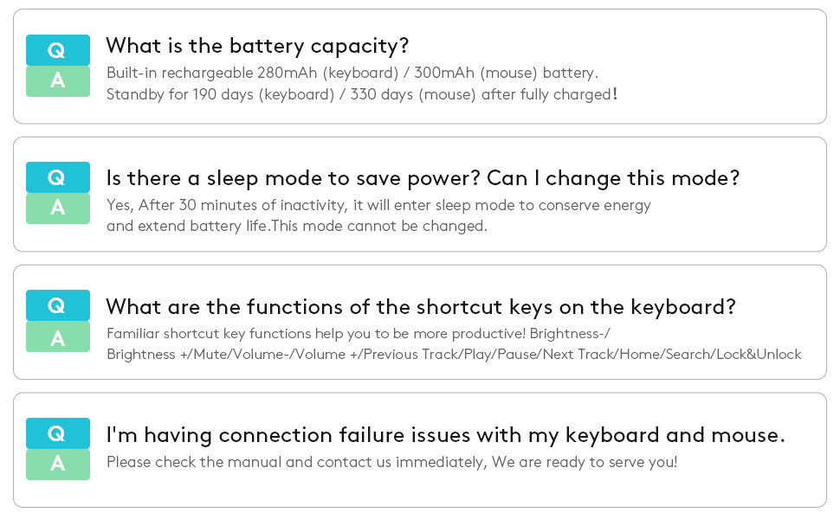Click the "Standby for 190 days" answer line
The image size is (840, 519).
point(361,94)
